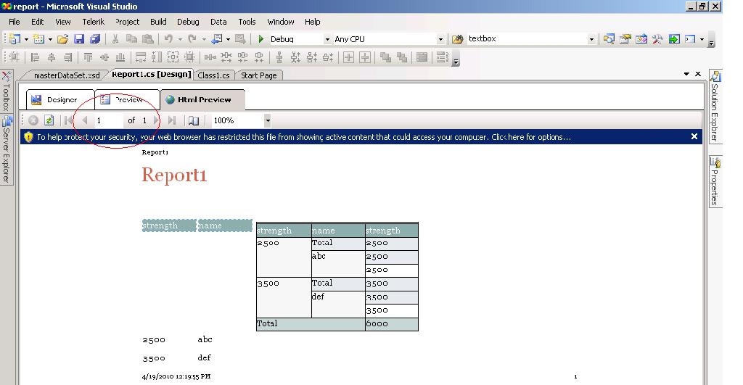Open the Command Window toolbar icon

[690, 39]
